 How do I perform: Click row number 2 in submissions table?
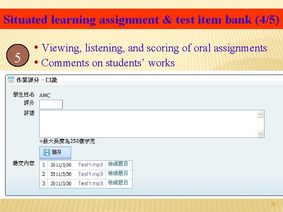click(44, 174)
